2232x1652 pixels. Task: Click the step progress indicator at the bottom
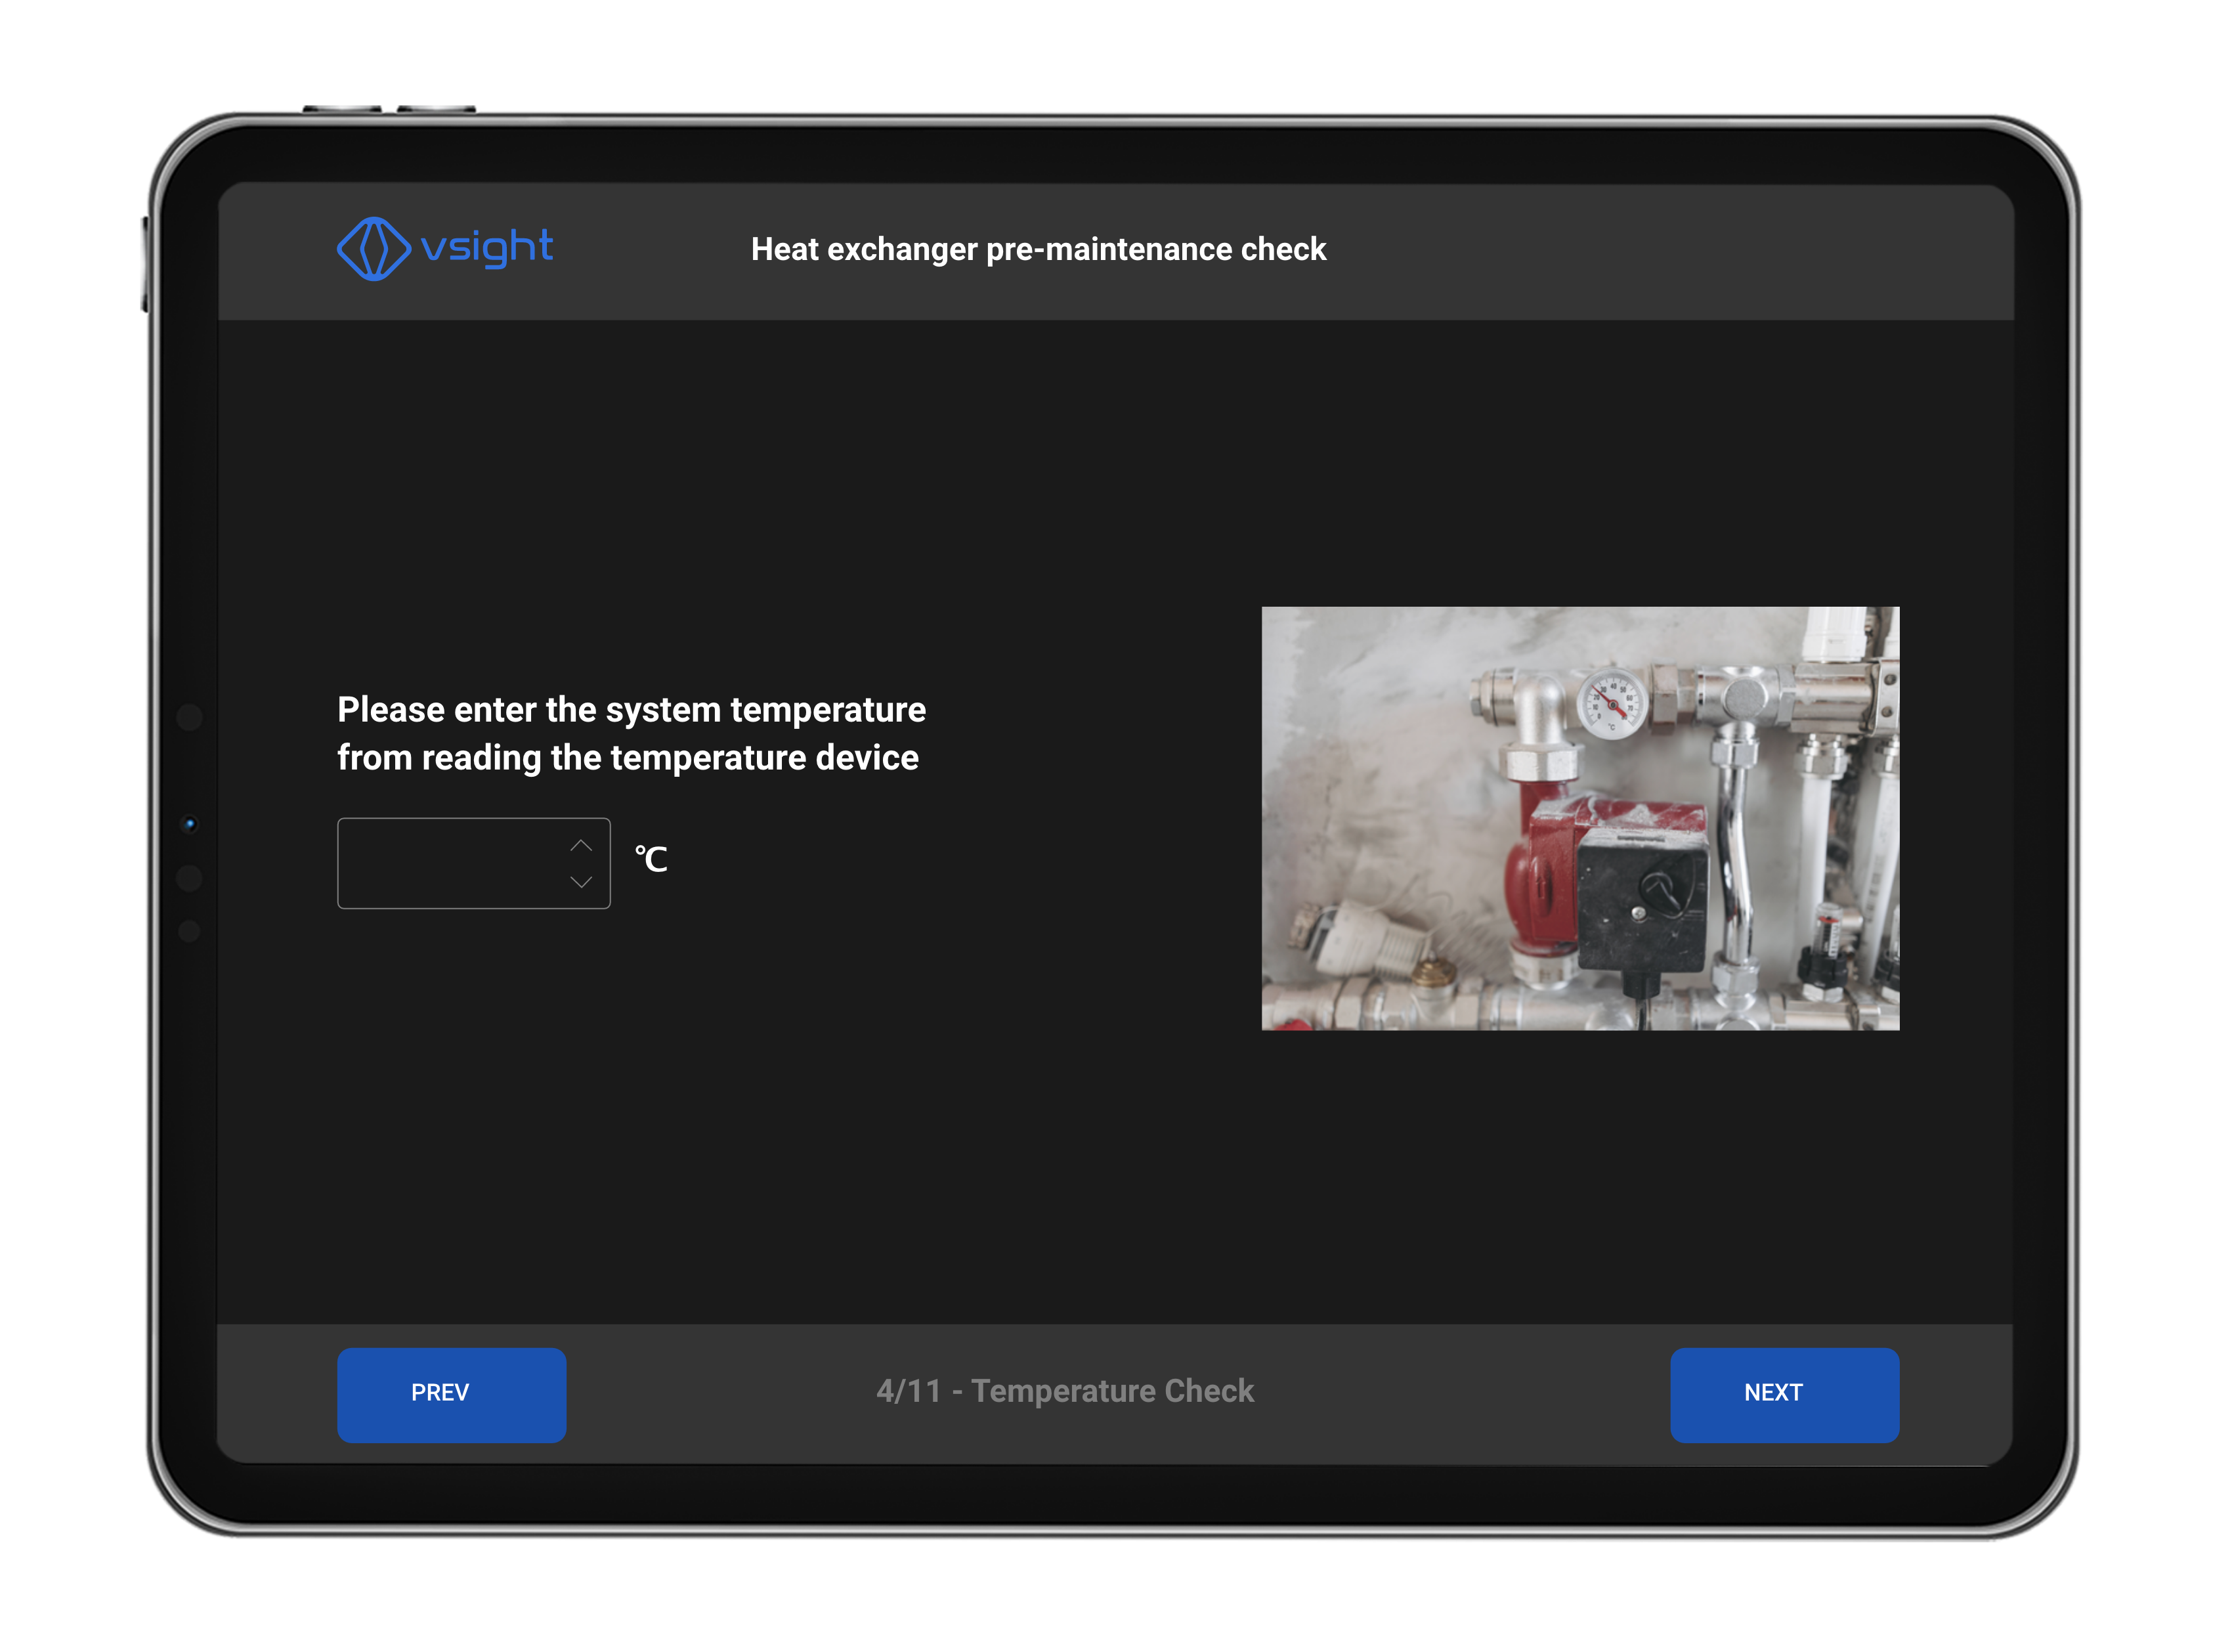coord(1065,1391)
